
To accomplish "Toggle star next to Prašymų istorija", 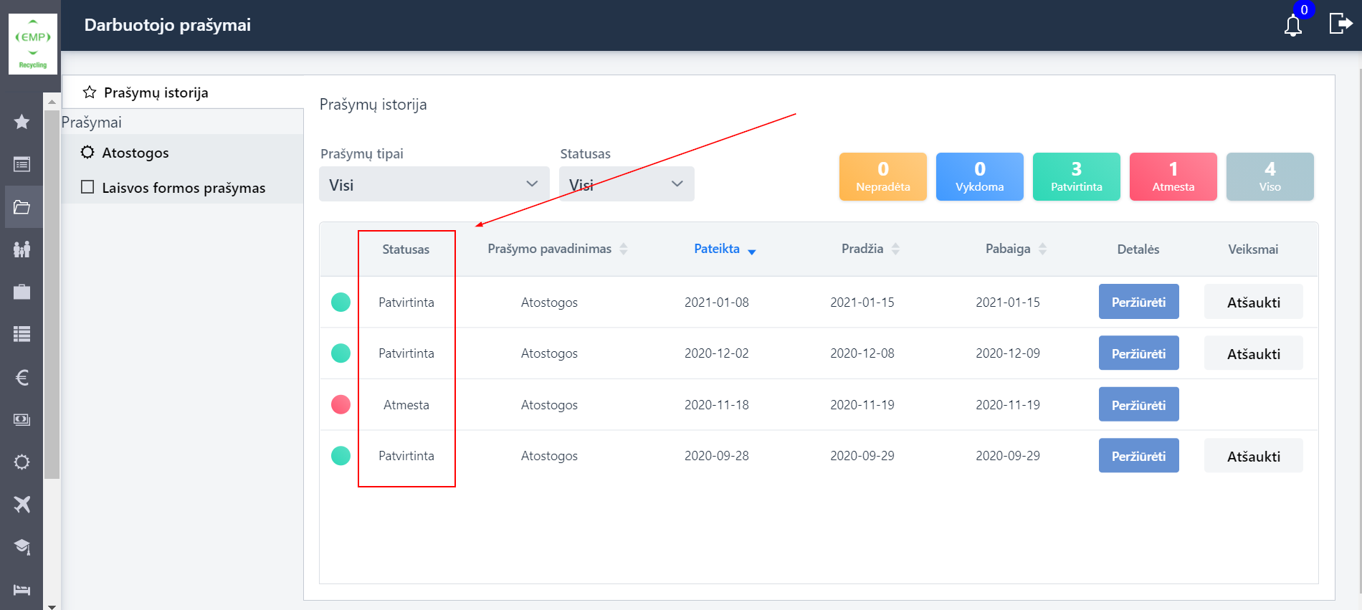I will [90, 92].
